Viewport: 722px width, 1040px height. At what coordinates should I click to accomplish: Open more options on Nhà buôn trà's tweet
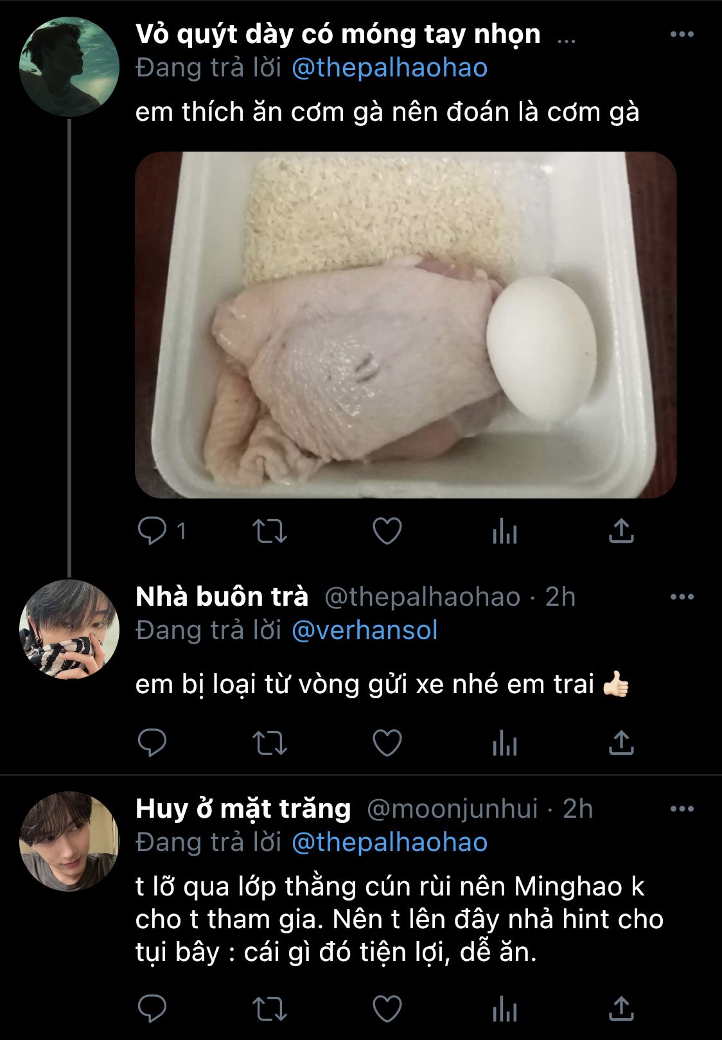click(682, 597)
